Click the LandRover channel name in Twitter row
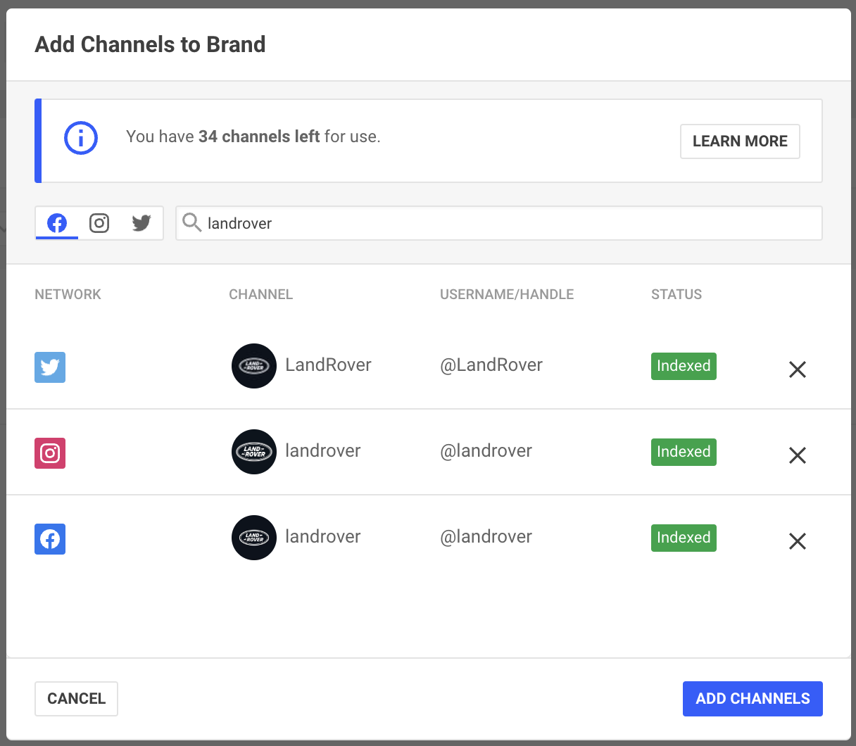 click(328, 365)
